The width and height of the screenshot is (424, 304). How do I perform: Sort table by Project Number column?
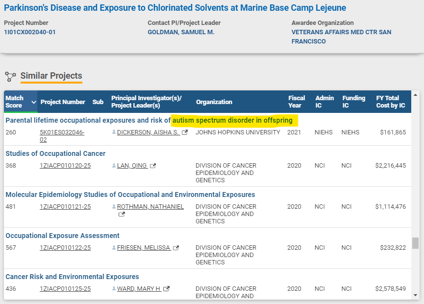click(x=63, y=102)
